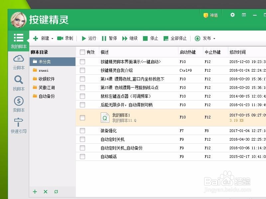Expand the 发布 dropdown arrow
This screenshot has height=199, width=266.
click(x=214, y=38)
